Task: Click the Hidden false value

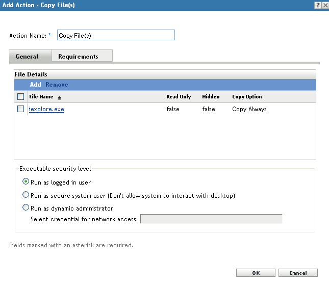Action: click(209, 109)
